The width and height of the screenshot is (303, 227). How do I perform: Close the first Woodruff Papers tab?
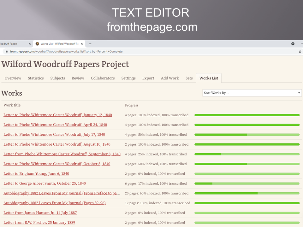pos(30,44)
